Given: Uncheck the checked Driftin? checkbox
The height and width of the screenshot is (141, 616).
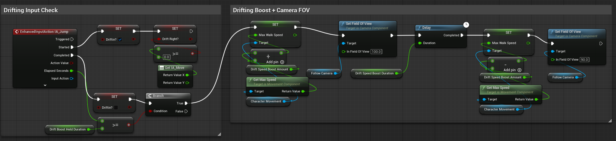Looking at the screenshot, I should tap(120, 39).
